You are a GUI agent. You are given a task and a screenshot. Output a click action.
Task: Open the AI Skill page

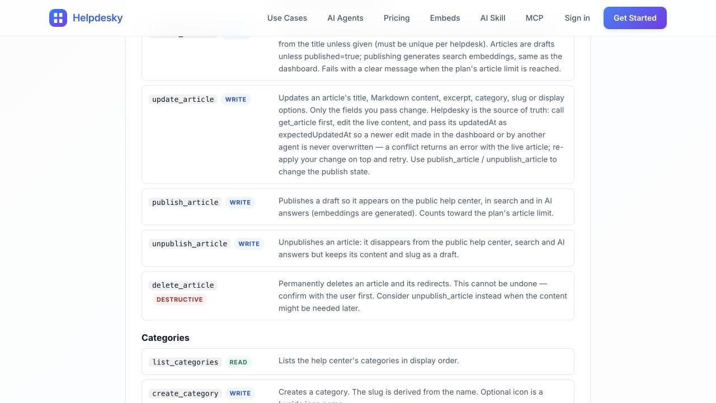click(x=493, y=18)
